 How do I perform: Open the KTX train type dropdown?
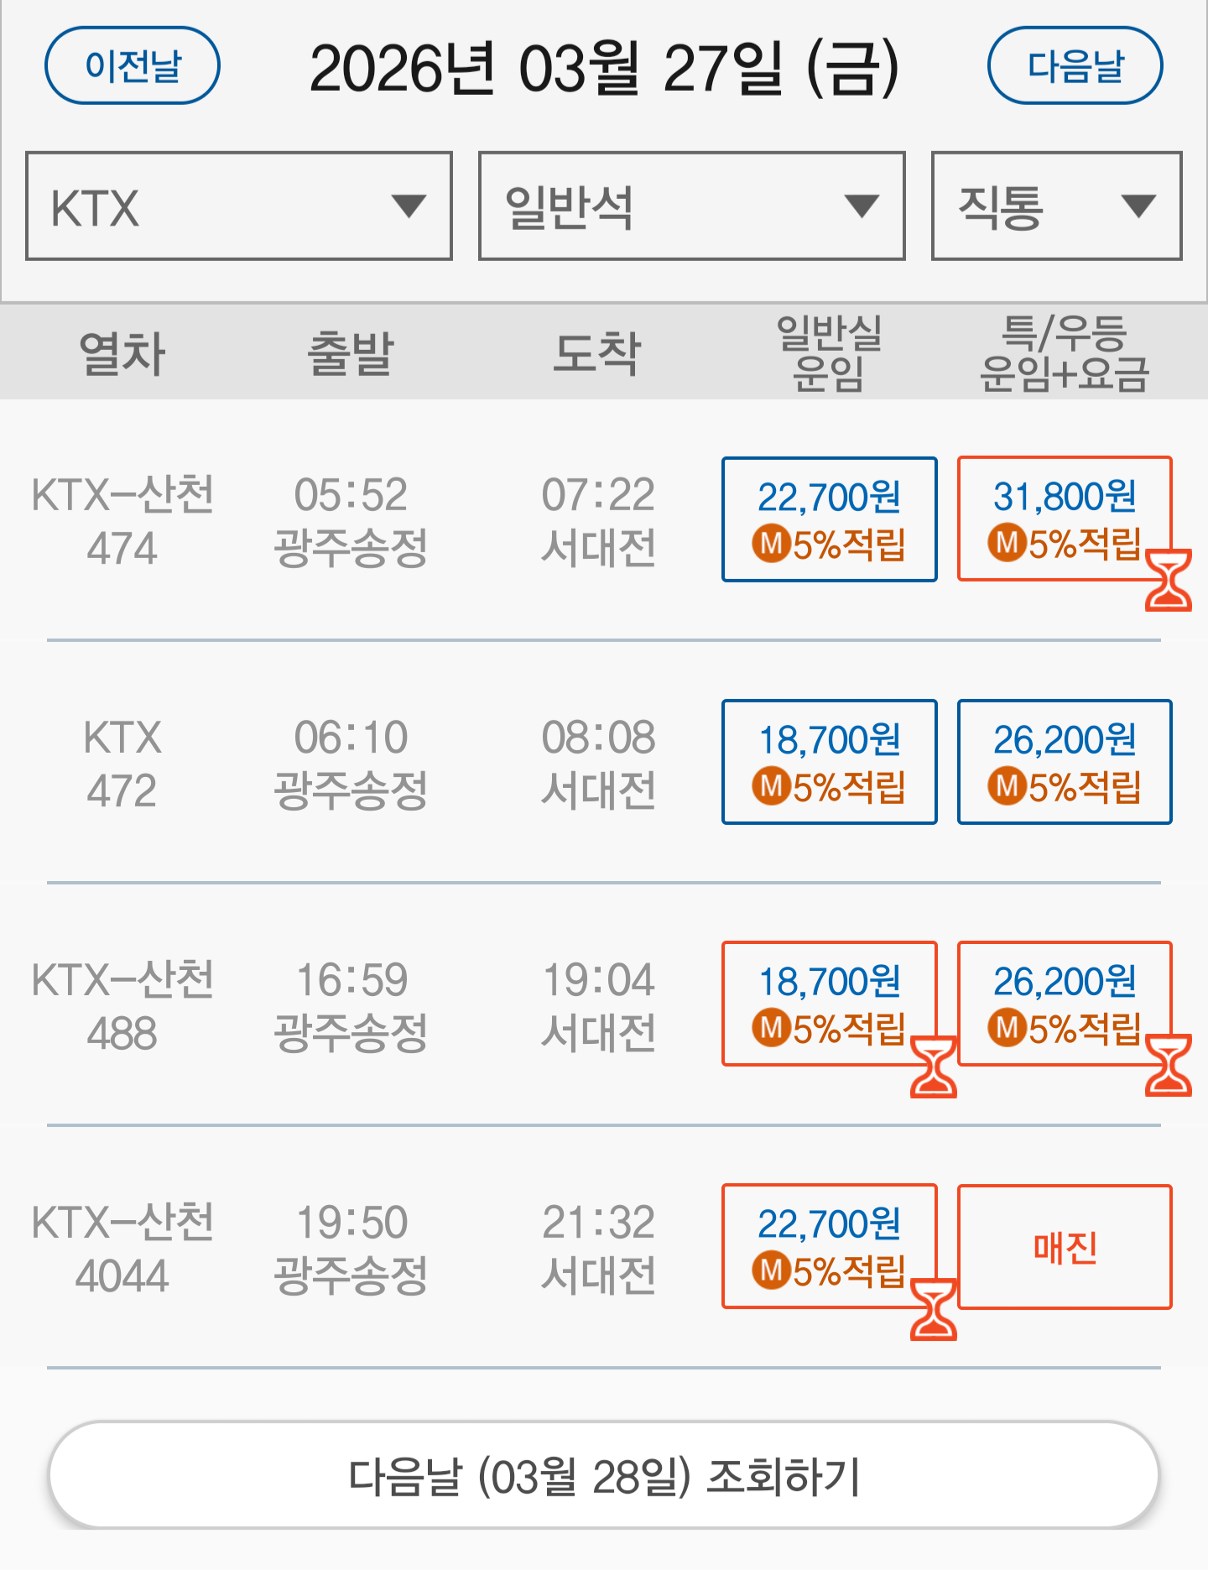[239, 206]
